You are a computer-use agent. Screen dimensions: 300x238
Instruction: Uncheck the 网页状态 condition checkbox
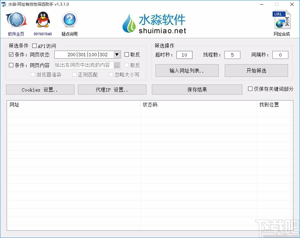(x=11, y=54)
